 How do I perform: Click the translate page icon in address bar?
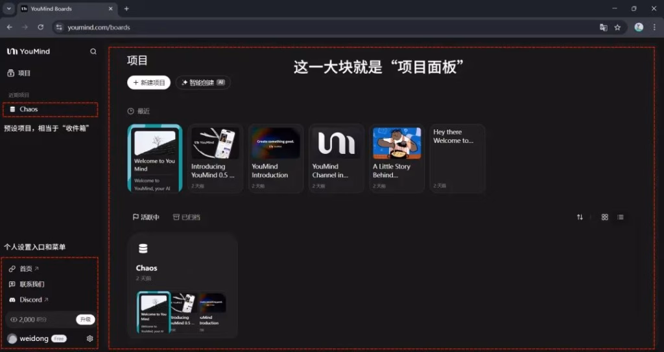[603, 27]
